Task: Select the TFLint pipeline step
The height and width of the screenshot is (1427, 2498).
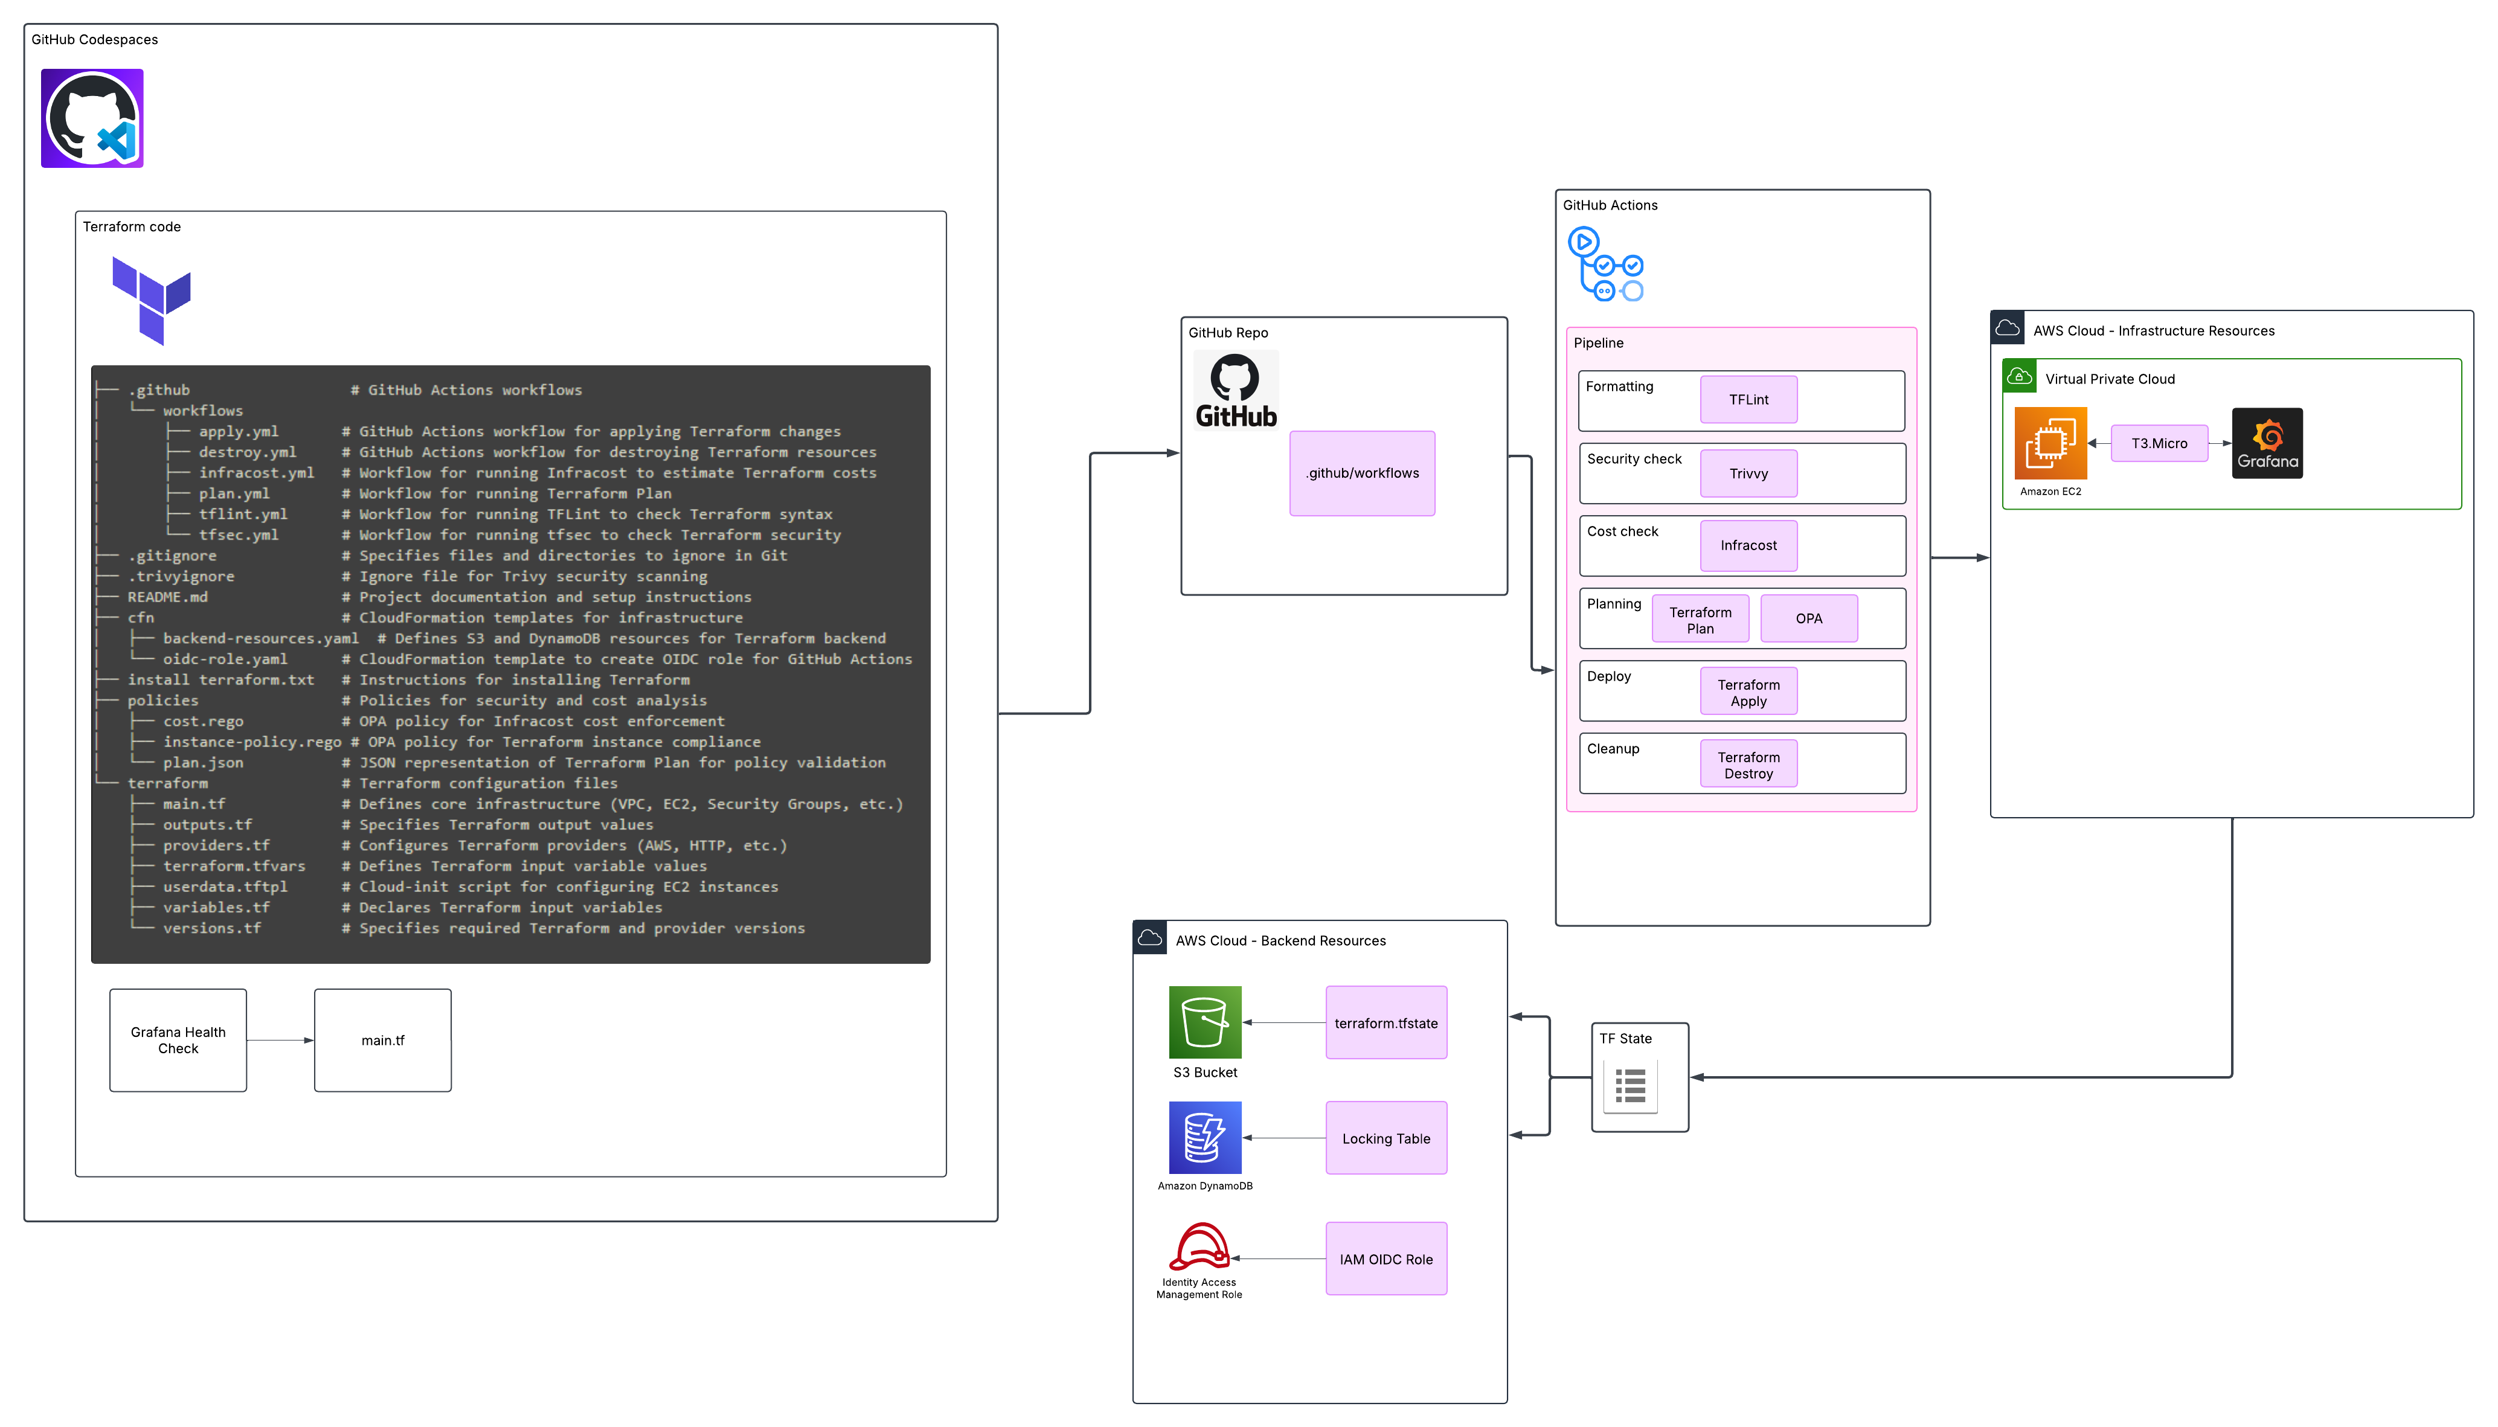Action: [1747, 399]
